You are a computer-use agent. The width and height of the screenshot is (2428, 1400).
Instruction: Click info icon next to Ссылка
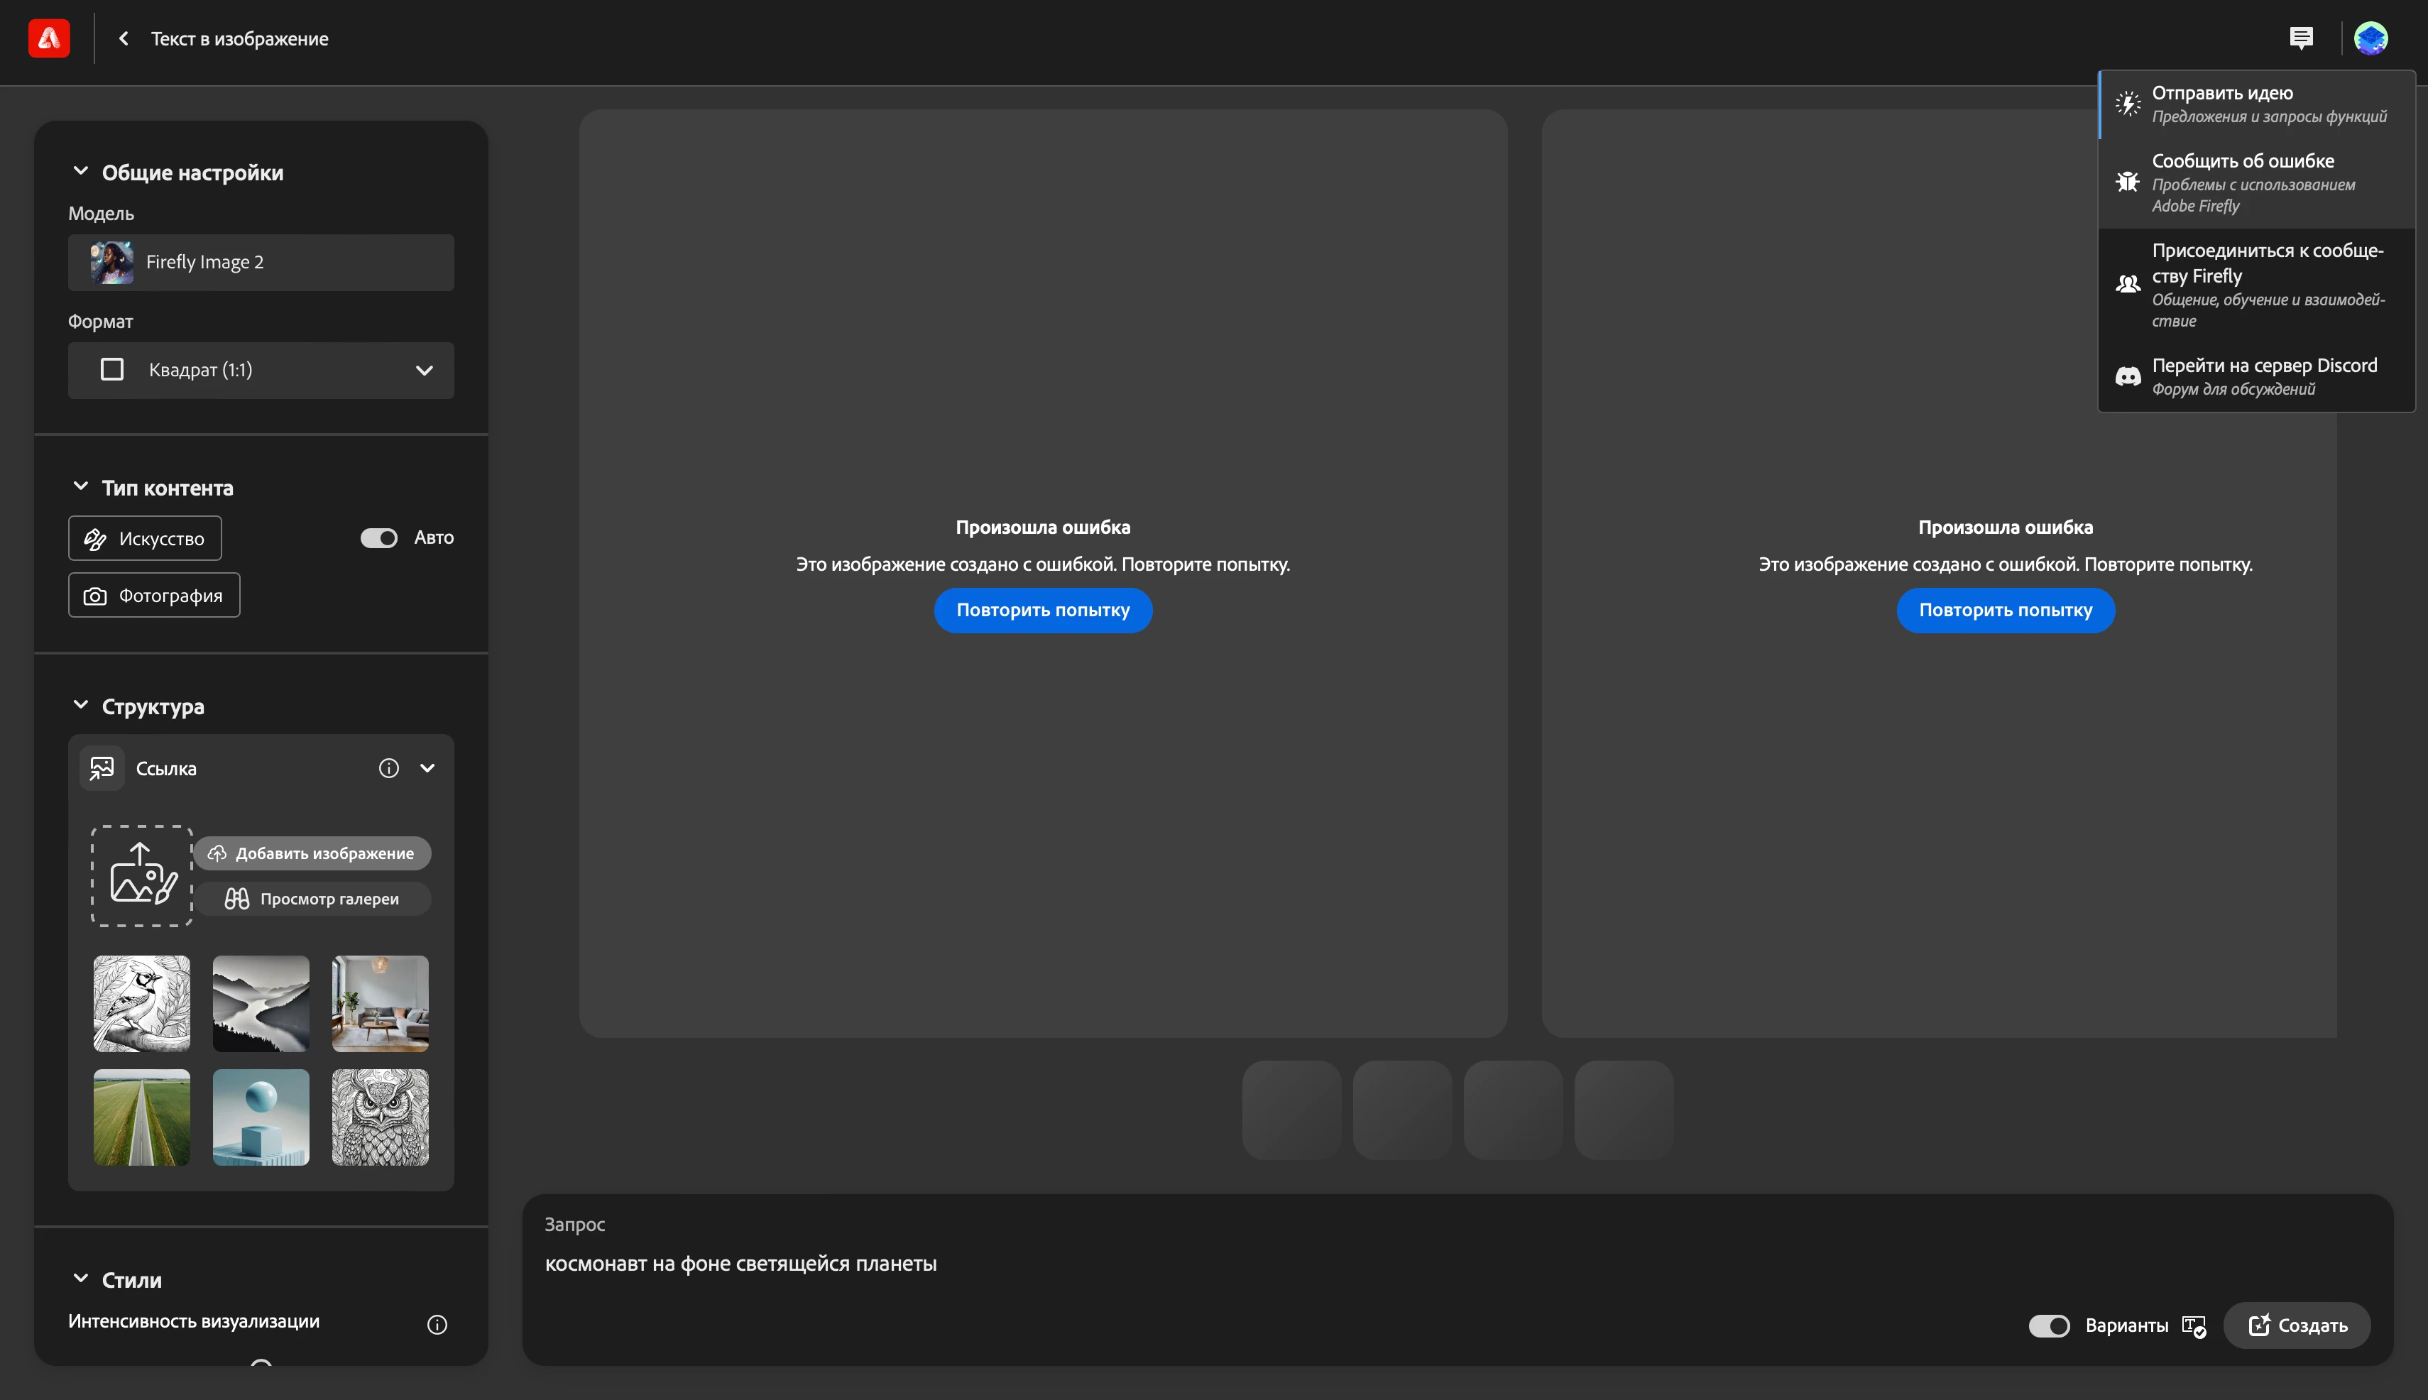[x=388, y=768]
